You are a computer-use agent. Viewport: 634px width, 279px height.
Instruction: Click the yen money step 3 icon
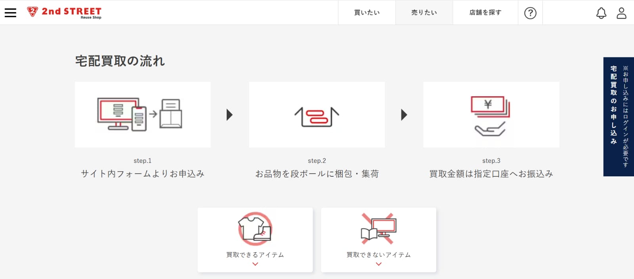point(491,116)
